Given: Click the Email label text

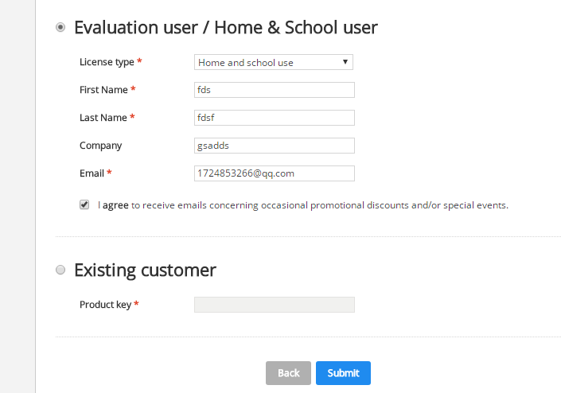Looking at the screenshot, I should pyautogui.click(x=92, y=173).
